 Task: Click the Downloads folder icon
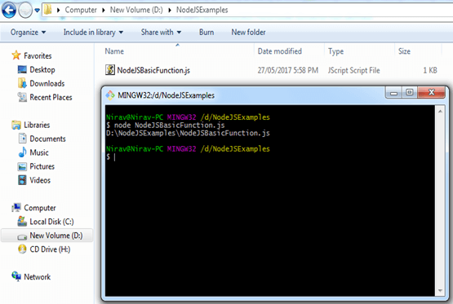coord(22,83)
